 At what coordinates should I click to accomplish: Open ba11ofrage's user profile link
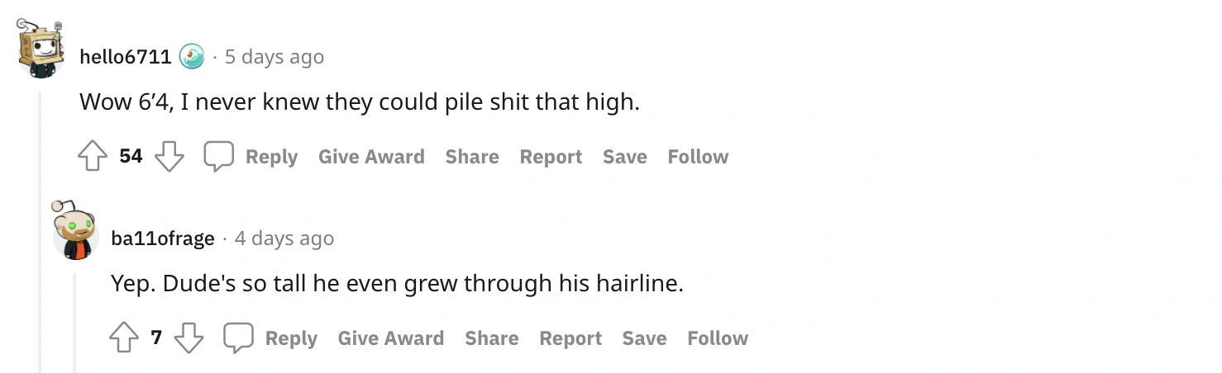click(x=162, y=238)
